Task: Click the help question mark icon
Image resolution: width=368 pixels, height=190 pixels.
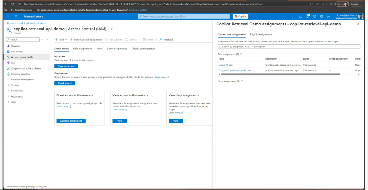Action: pos(321,16)
